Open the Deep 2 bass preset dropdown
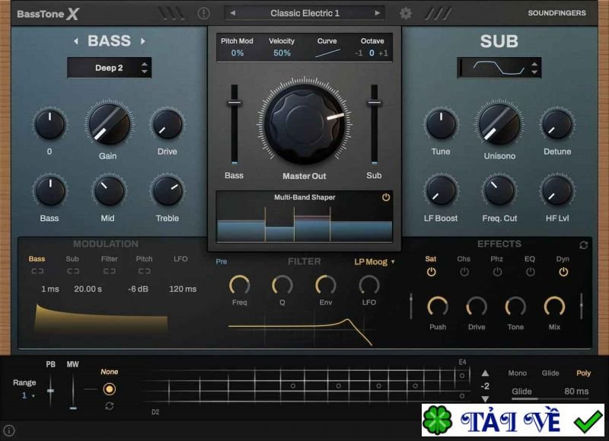The image size is (609, 441). (109, 68)
